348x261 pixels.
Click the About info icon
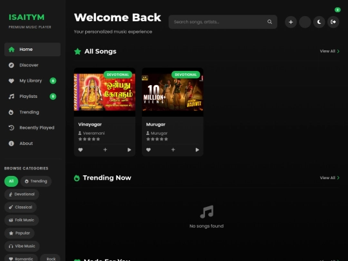pos(12,143)
